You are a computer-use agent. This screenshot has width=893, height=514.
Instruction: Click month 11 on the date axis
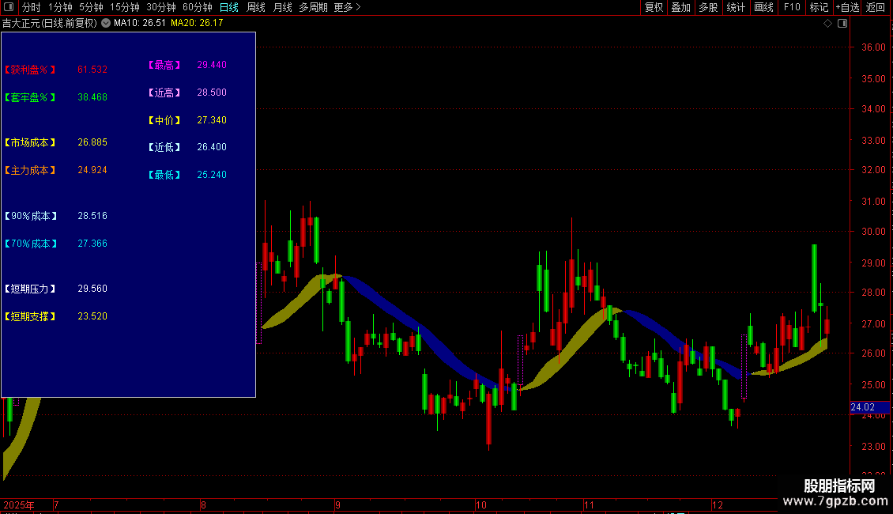pos(588,505)
